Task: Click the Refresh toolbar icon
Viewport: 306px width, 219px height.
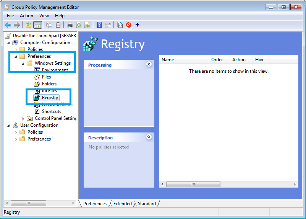Action: point(79,25)
